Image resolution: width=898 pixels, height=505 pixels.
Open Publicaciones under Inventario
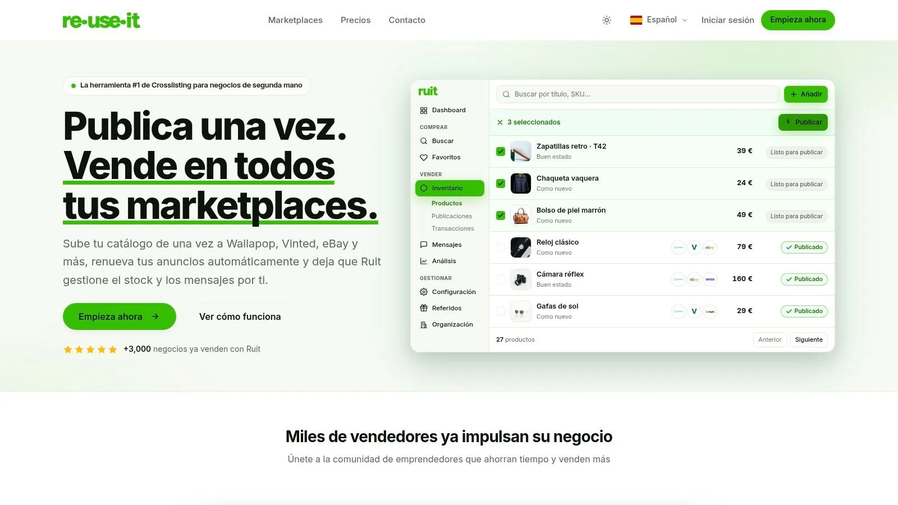[x=452, y=216]
